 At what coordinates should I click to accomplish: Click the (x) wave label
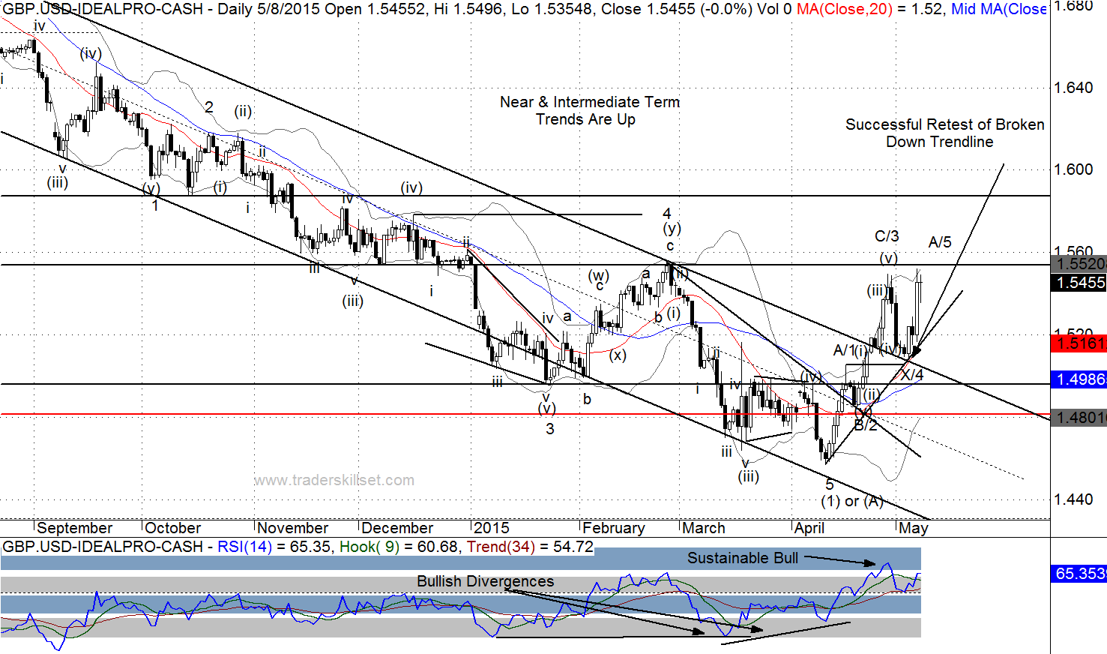pyautogui.click(x=618, y=355)
